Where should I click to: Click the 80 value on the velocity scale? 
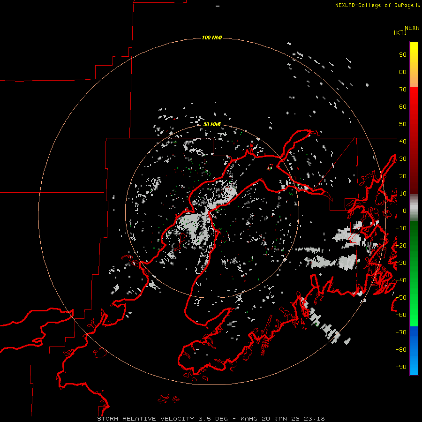tap(403, 72)
